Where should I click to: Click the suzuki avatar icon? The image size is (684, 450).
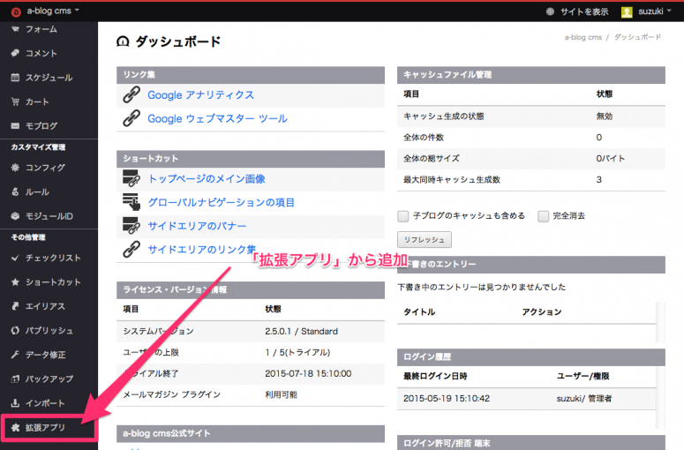[627, 11]
